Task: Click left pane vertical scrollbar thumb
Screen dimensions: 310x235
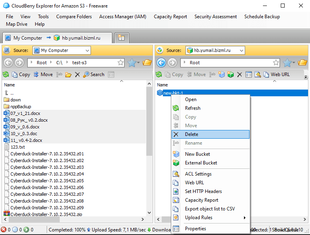Action: [149, 121]
